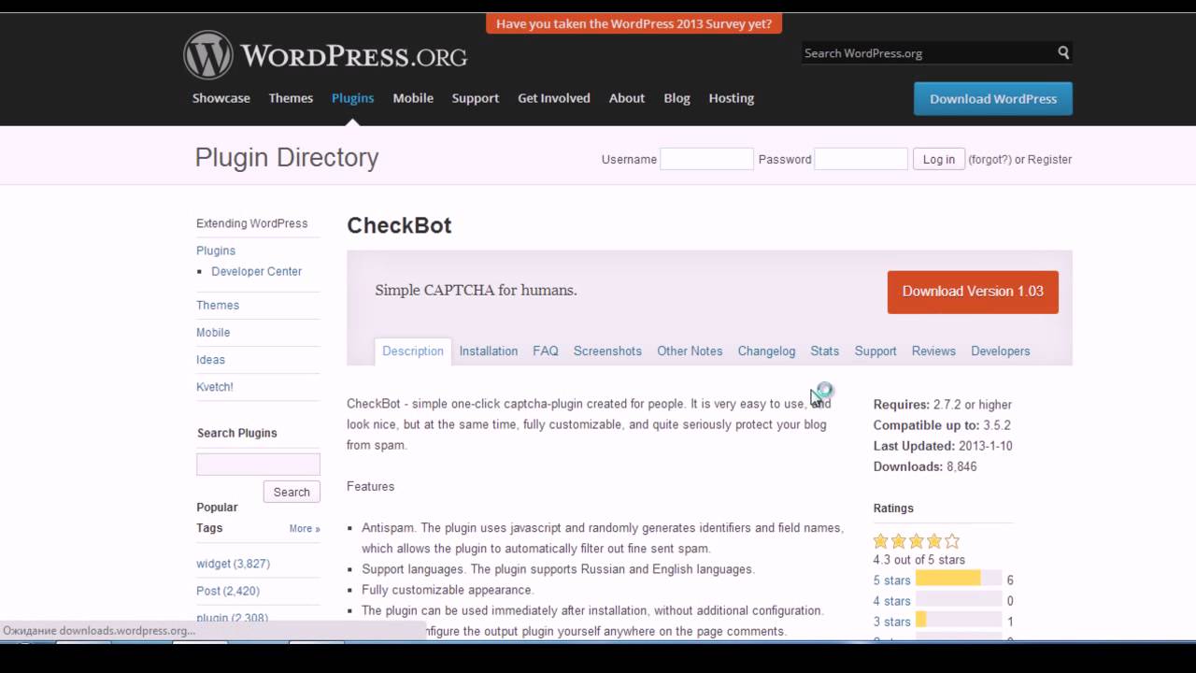Click the 'Downloads: 8,846' text
1196x673 pixels.
pyautogui.click(x=925, y=466)
